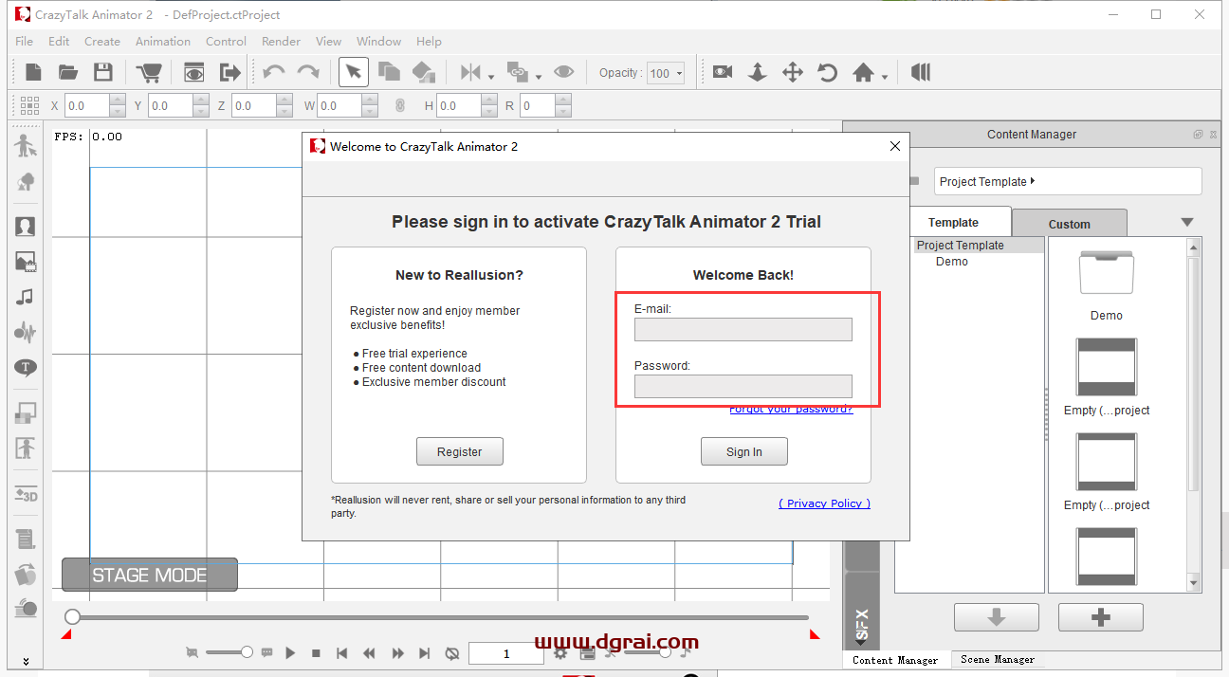Click the E-mail input field

pos(743,329)
